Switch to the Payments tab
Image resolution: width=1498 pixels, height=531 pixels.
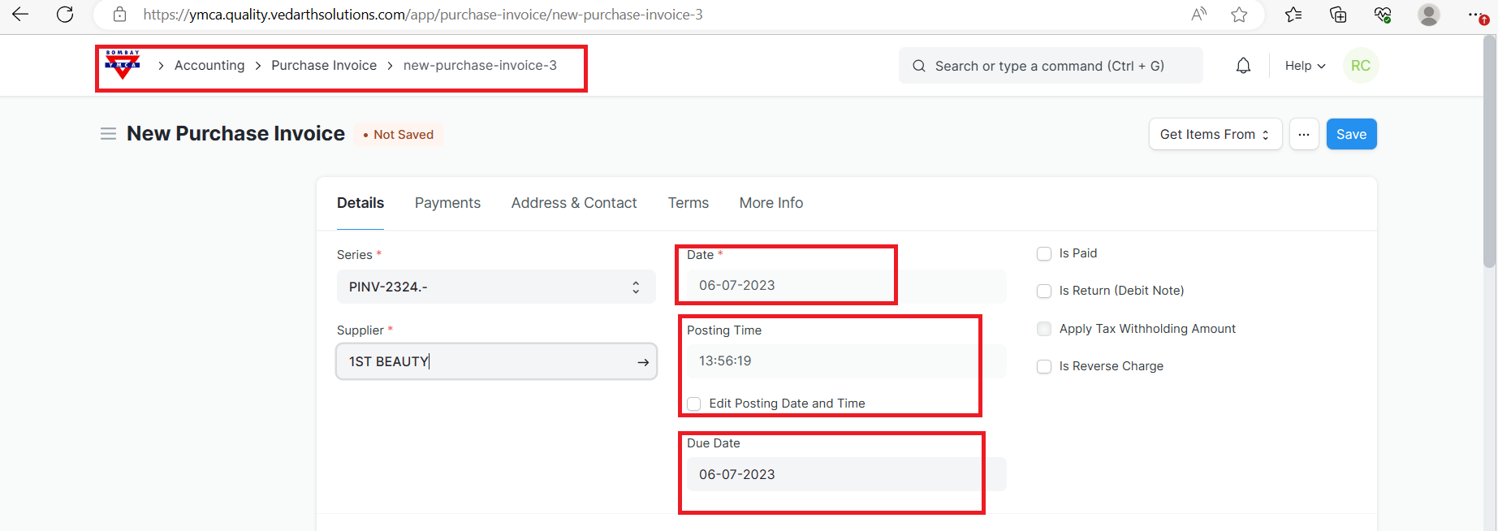pyautogui.click(x=447, y=203)
